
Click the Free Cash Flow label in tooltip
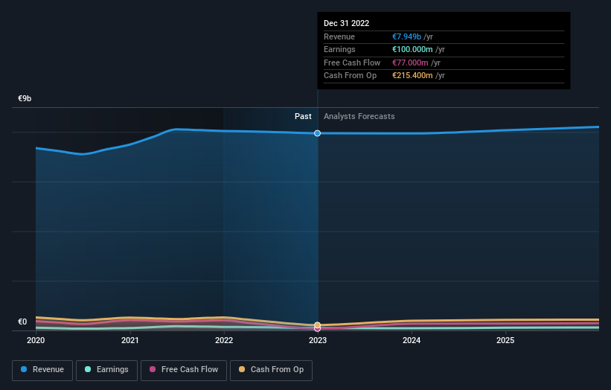click(x=352, y=63)
